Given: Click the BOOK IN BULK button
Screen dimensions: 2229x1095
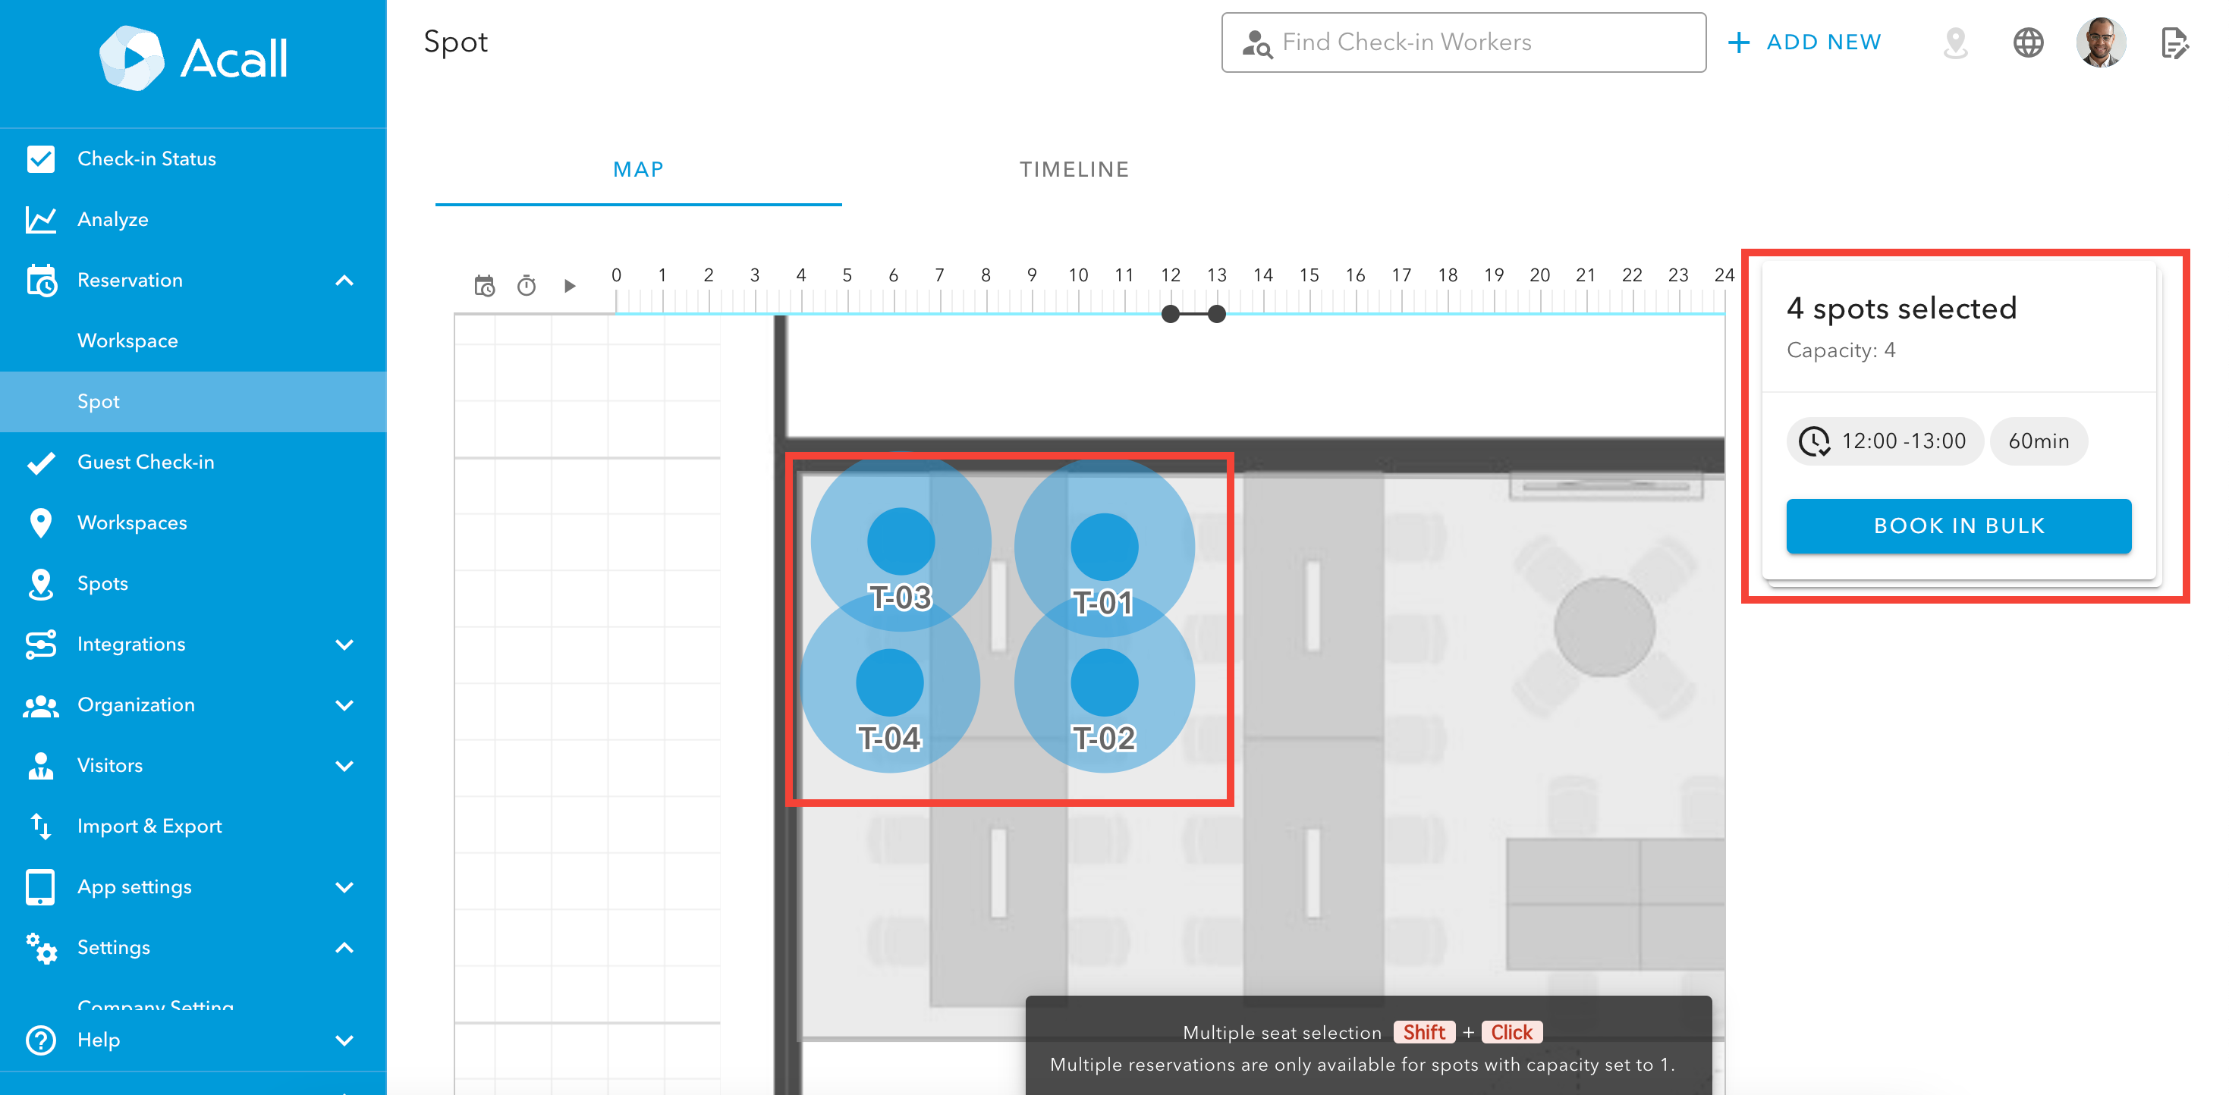Looking at the screenshot, I should [x=1959, y=526].
